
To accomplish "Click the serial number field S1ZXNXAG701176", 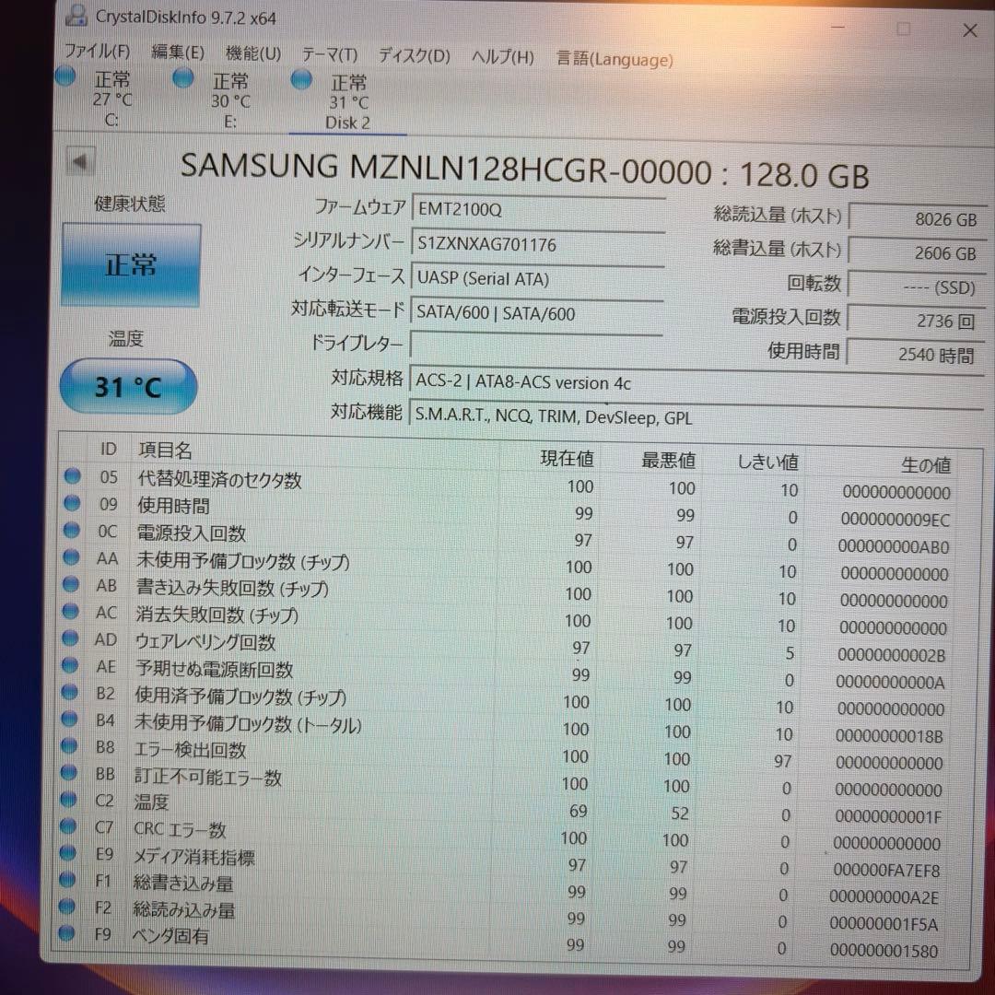I will (x=538, y=244).
